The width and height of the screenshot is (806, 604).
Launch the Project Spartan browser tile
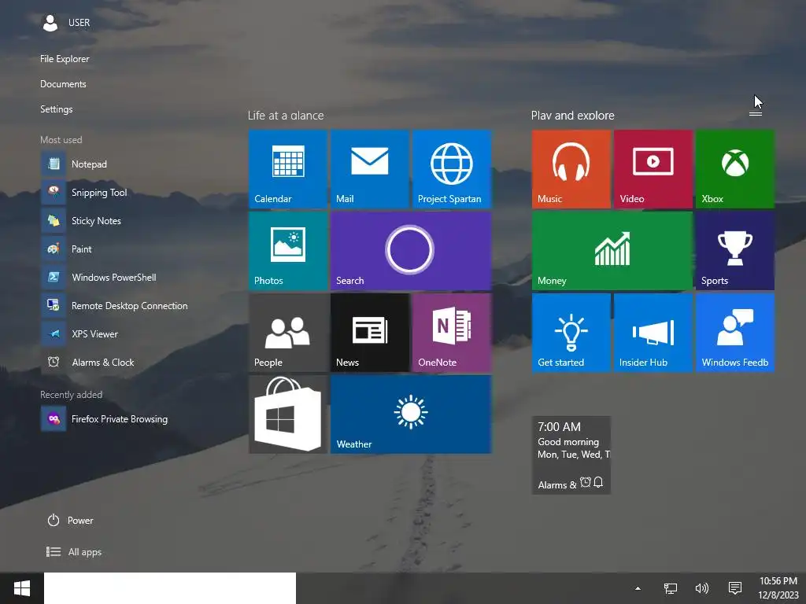452,169
